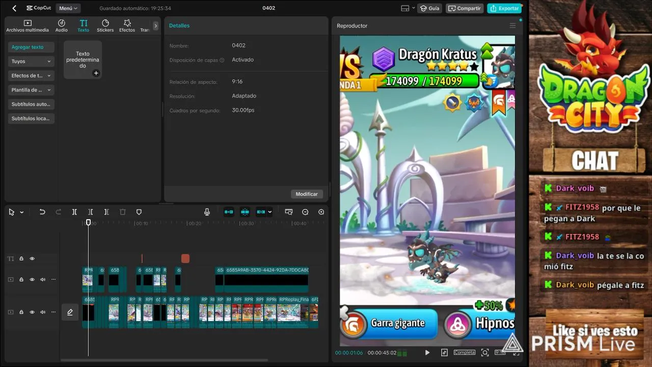Mute the main video track audio

[43, 312]
